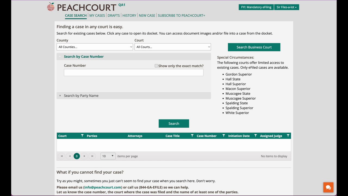Open the Case Number column filter icon

[223, 136]
